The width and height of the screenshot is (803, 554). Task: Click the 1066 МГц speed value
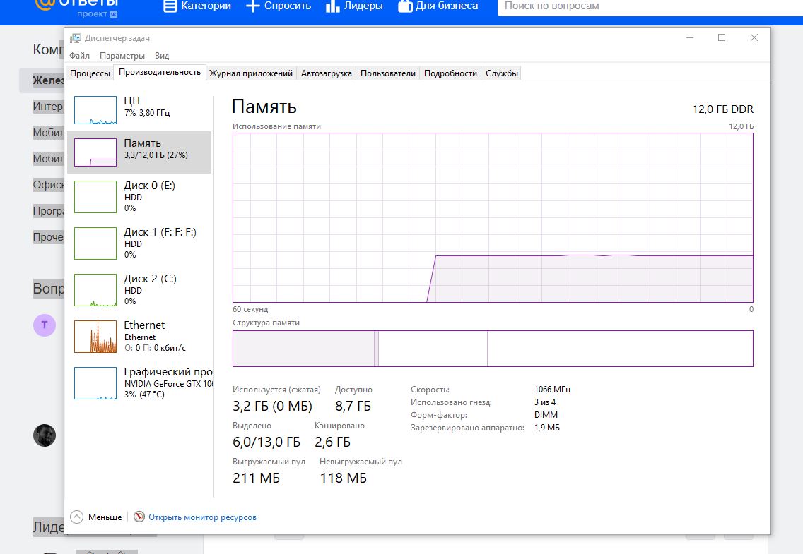552,389
